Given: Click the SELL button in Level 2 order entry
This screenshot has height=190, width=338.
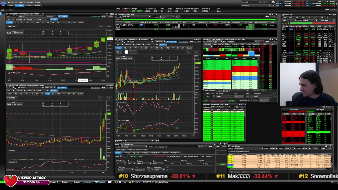Looking at the screenshot, I should [214, 101].
